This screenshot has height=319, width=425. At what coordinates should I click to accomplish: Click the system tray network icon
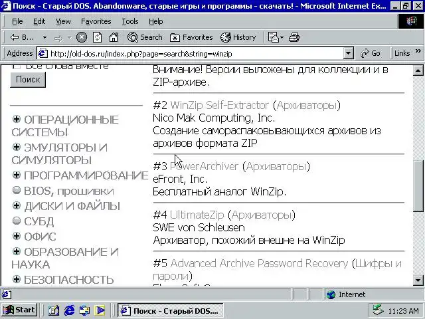(x=378, y=310)
